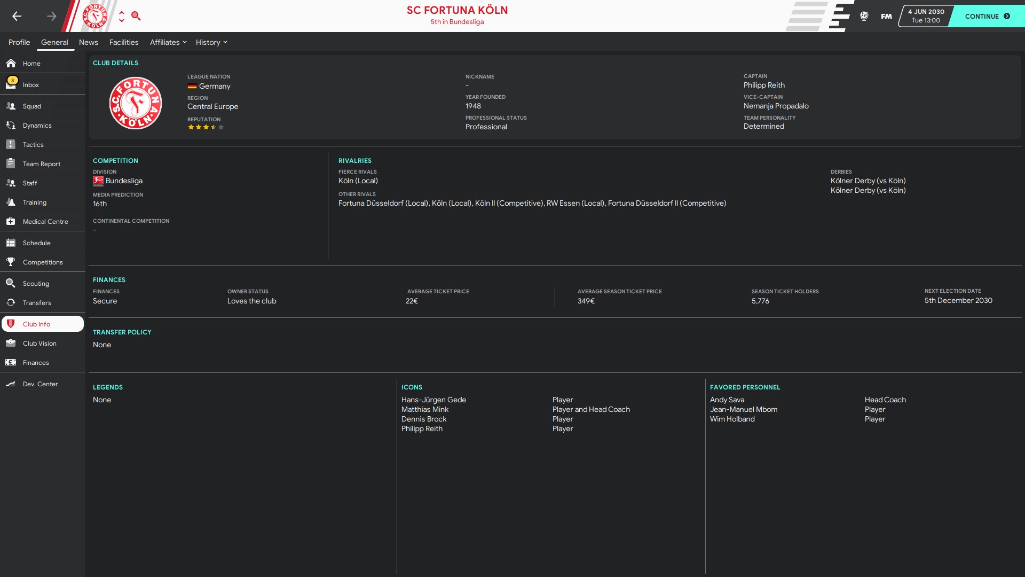The width and height of the screenshot is (1025, 577).
Task: Click the world globe icon
Action: tap(864, 16)
